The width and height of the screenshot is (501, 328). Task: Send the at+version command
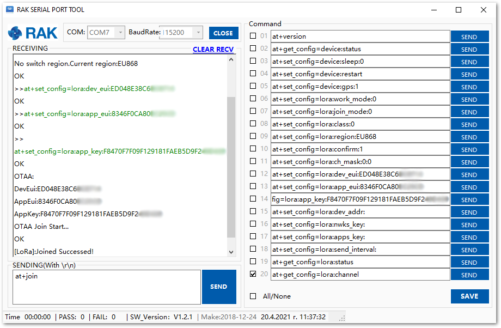click(469, 37)
